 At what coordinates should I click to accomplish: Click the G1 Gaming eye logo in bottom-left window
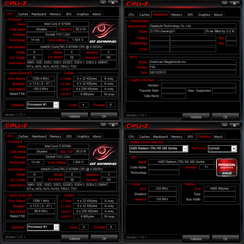point(103,155)
